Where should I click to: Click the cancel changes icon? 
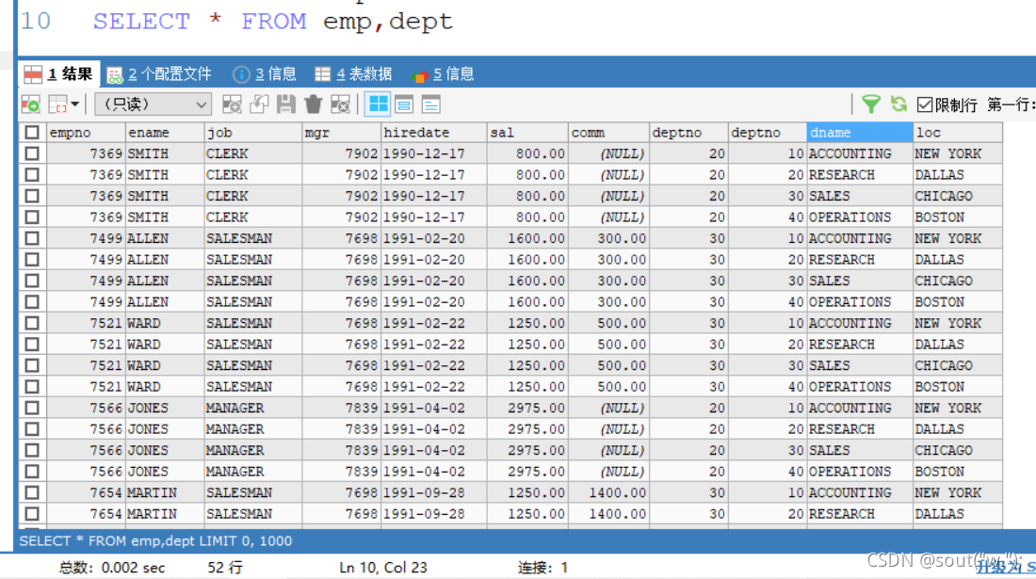coord(340,105)
